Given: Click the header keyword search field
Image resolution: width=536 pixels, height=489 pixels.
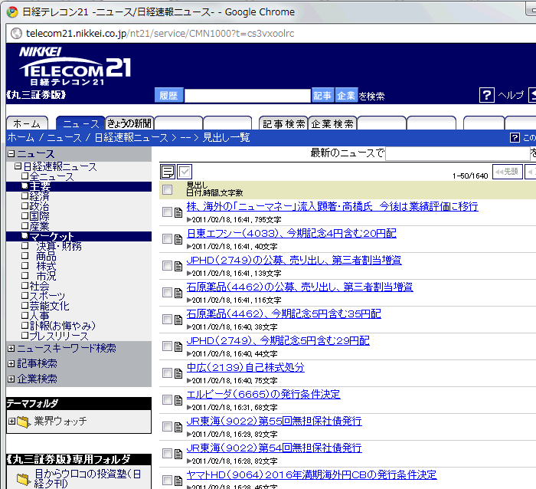Looking at the screenshot, I should tap(247, 96).
